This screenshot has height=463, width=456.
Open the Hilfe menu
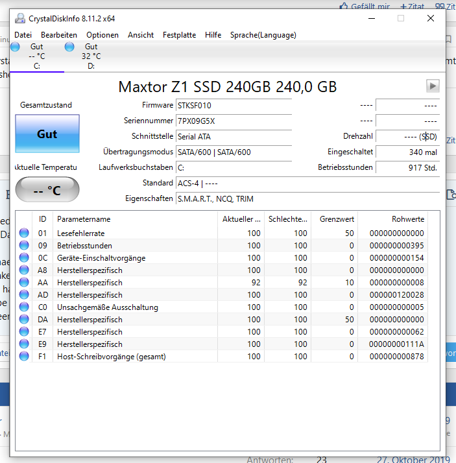213,35
